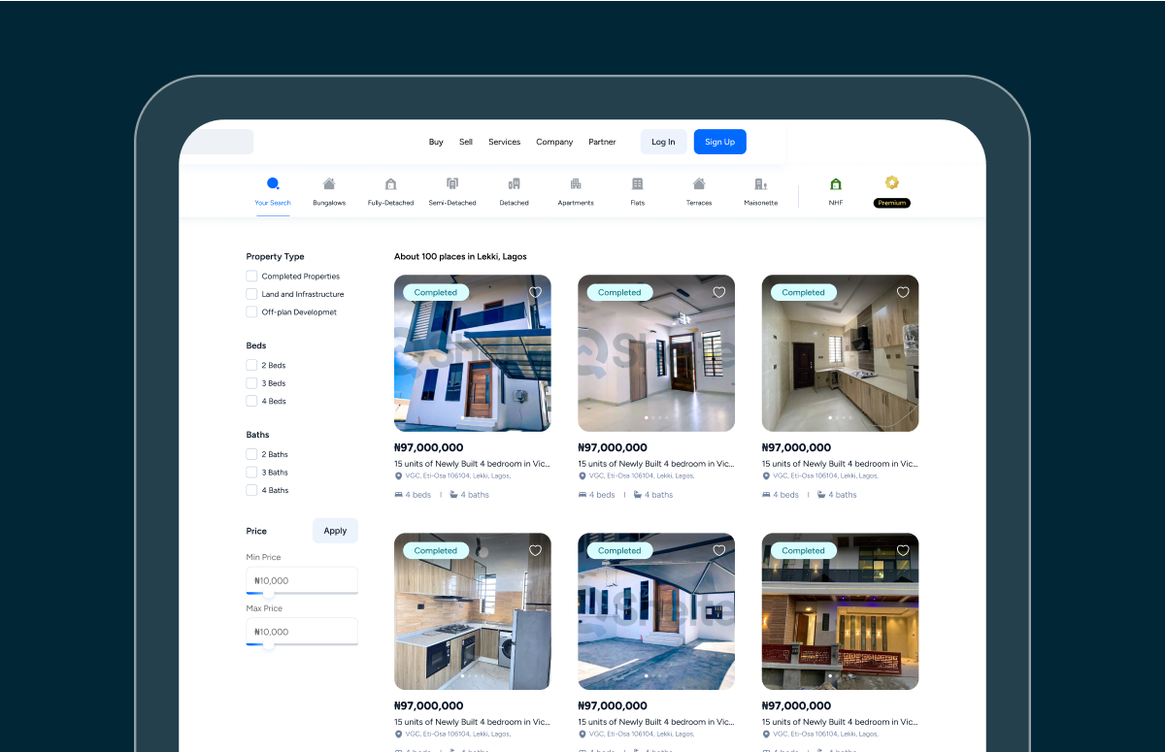Click the Sign Up button
Screen dimensions: 1165x752
719,142
